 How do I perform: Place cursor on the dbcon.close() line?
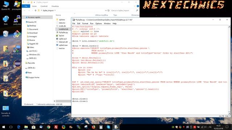(x=80, y=101)
